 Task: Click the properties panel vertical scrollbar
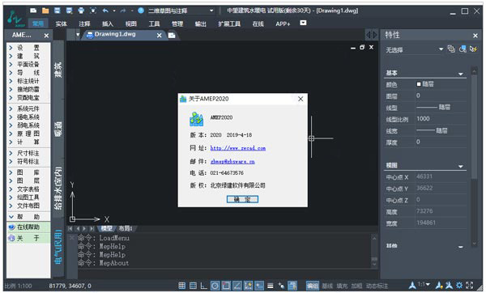[x=474, y=156]
